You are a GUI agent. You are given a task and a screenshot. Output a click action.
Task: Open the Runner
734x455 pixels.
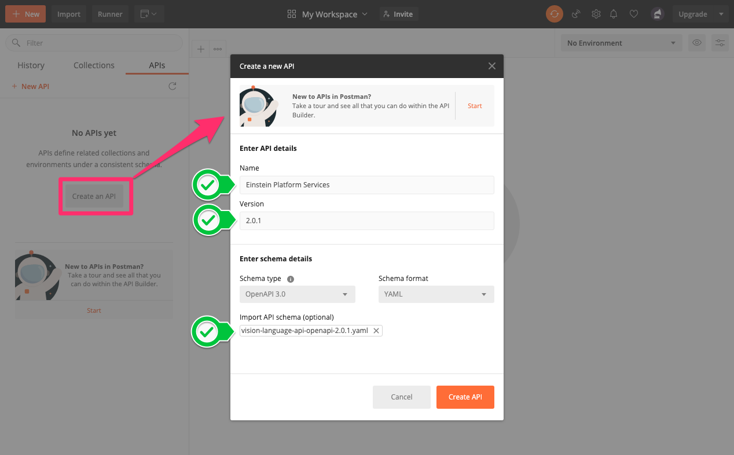(110, 14)
